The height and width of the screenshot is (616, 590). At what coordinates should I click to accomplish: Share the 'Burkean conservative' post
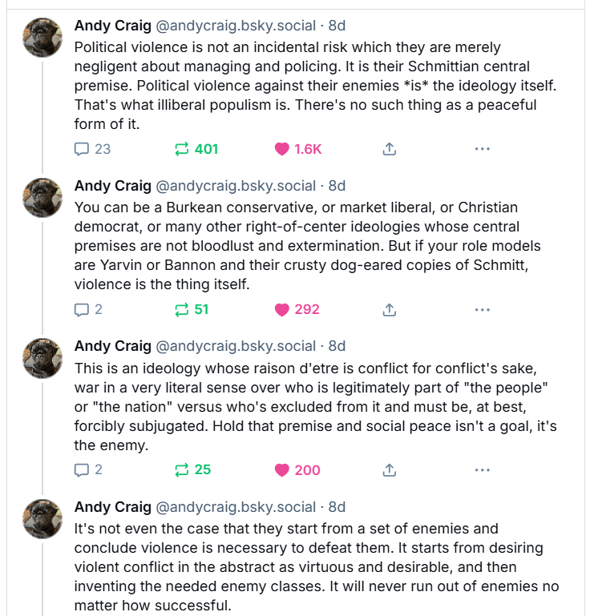[389, 309]
